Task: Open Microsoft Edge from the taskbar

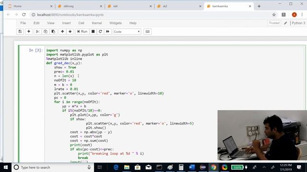Action: [116, 167]
